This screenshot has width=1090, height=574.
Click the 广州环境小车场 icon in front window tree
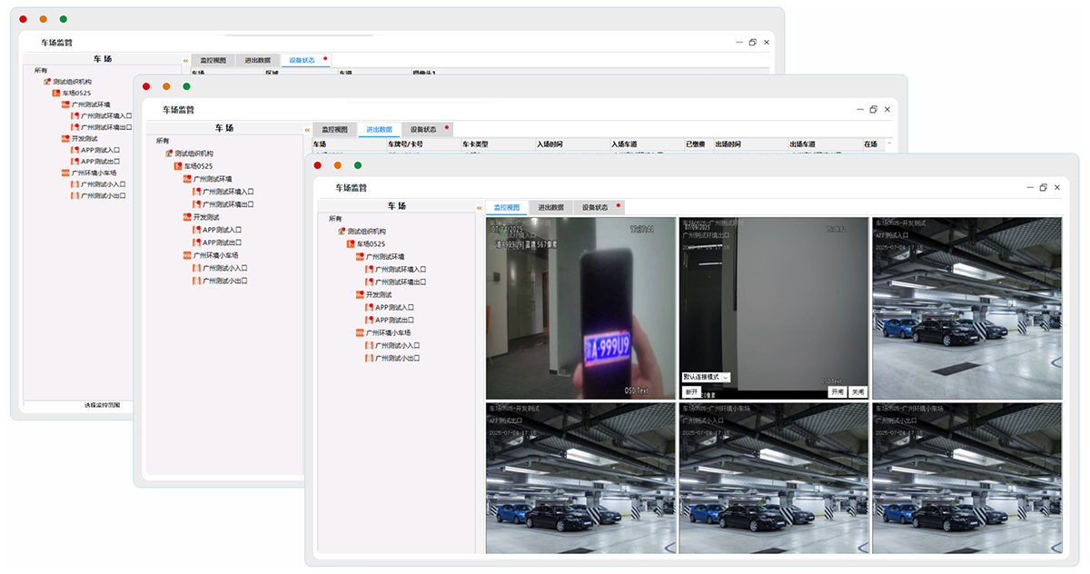[360, 333]
